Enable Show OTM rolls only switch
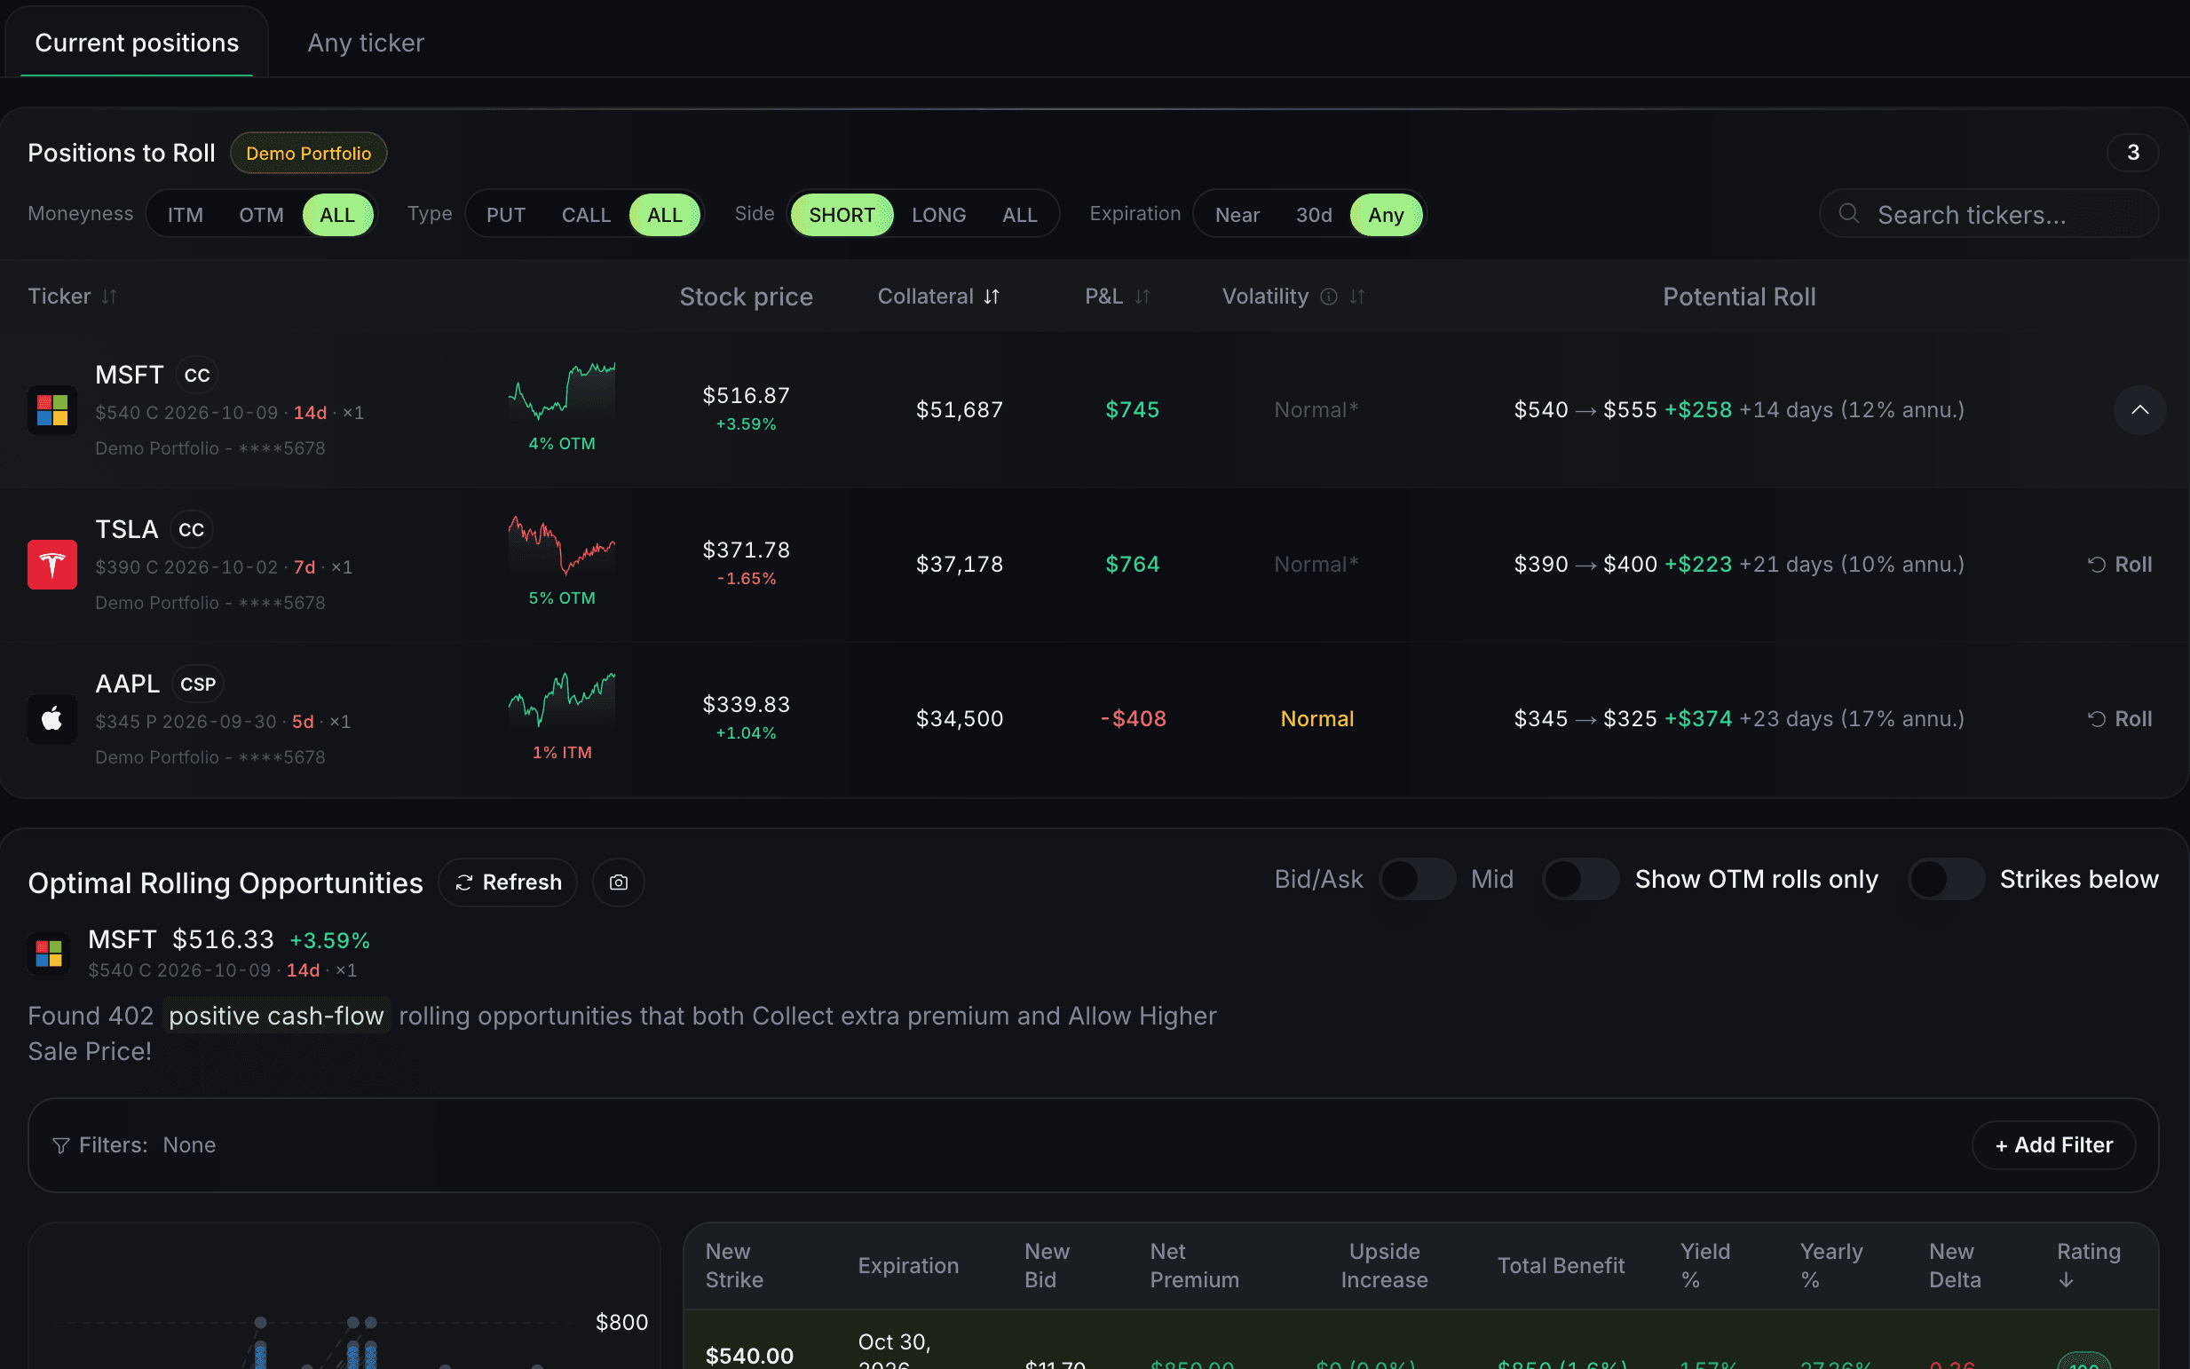 [x=1581, y=880]
